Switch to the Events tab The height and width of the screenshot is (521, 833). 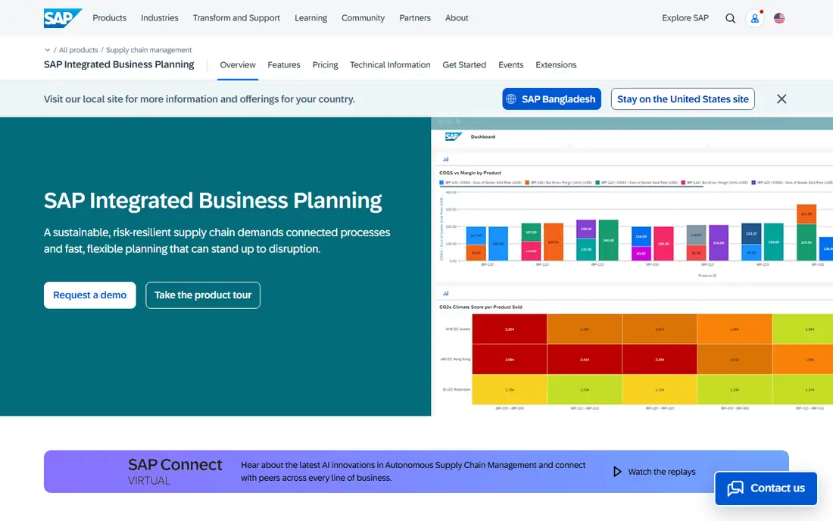pos(510,65)
